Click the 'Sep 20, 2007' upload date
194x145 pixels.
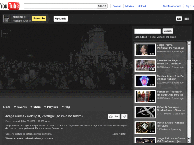pyautogui.click(x=29, y=121)
